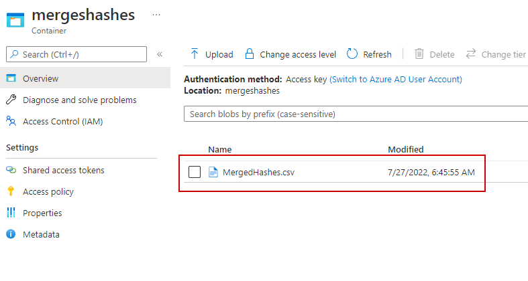Click the Properties bars icon
Image resolution: width=528 pixels, height=281 pixels.
pos(11,213)
